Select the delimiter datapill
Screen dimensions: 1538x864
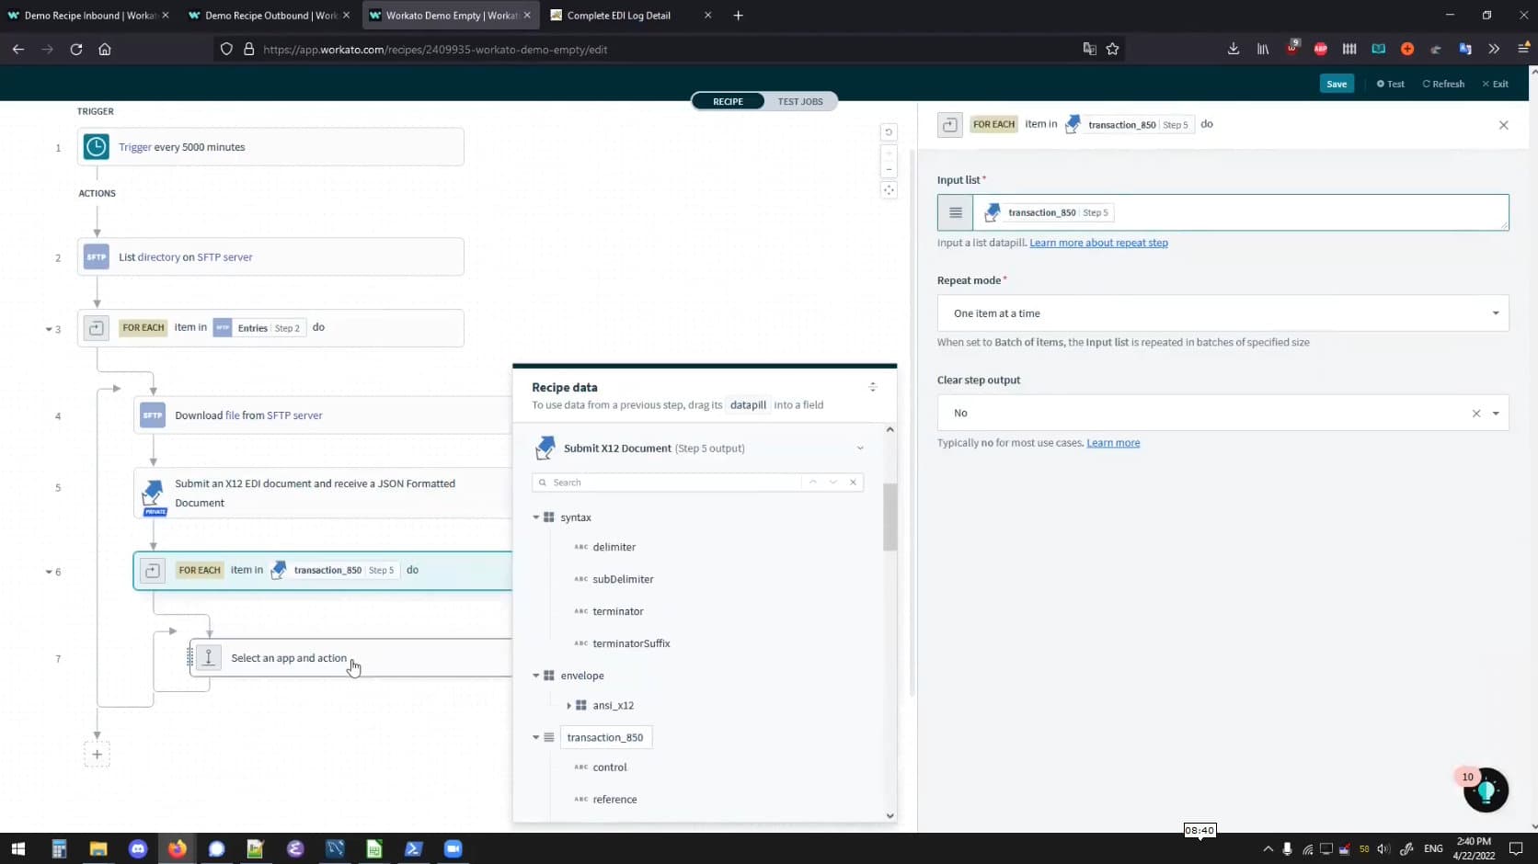click(614, 547)
